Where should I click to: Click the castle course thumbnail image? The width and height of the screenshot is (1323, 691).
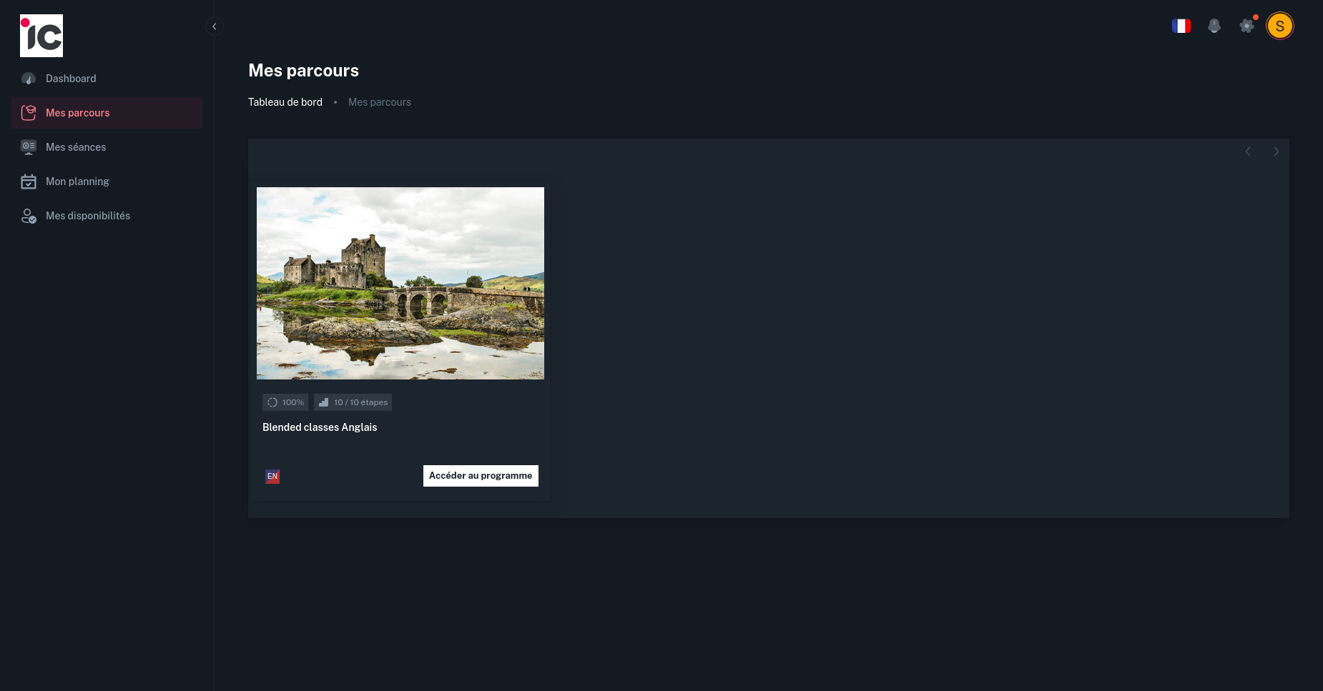[x=400, y=283]
